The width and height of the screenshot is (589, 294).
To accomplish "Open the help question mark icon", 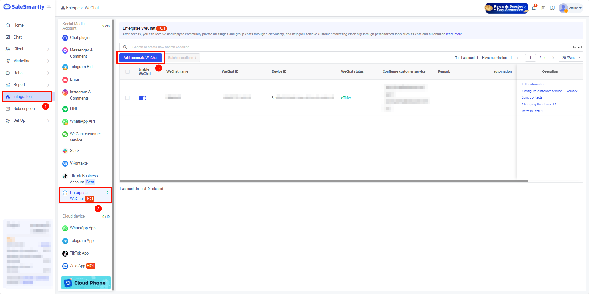I will click(553, 8).
